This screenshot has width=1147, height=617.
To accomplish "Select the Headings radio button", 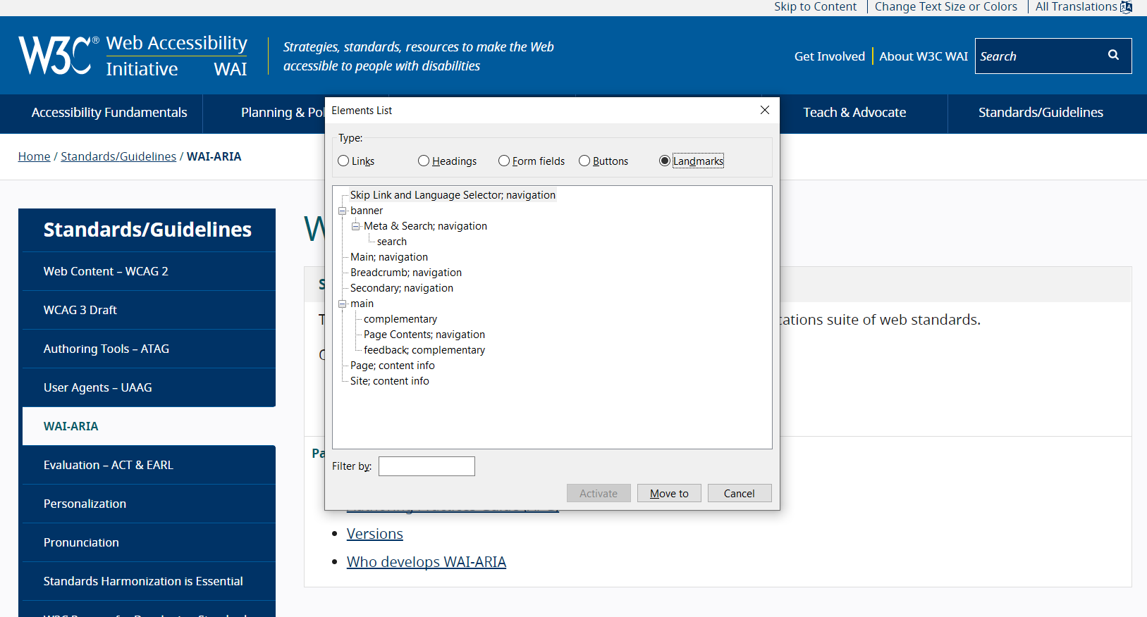I will 424,161.
